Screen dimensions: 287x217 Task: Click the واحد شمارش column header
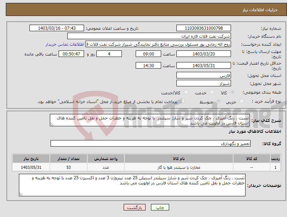pos(106,159)
